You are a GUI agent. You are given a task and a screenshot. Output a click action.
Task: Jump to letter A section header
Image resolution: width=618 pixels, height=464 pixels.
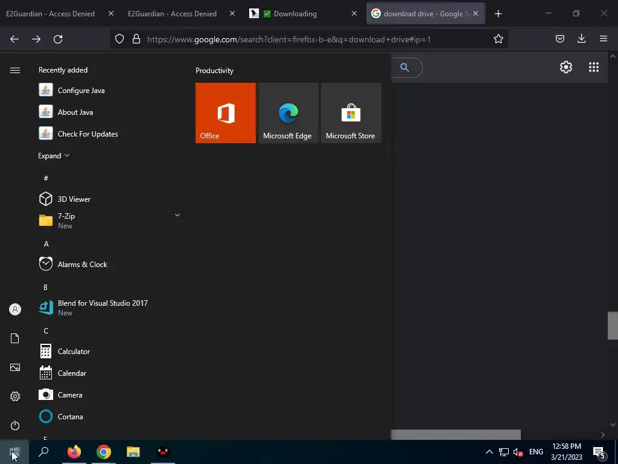[x=46, y=244]
